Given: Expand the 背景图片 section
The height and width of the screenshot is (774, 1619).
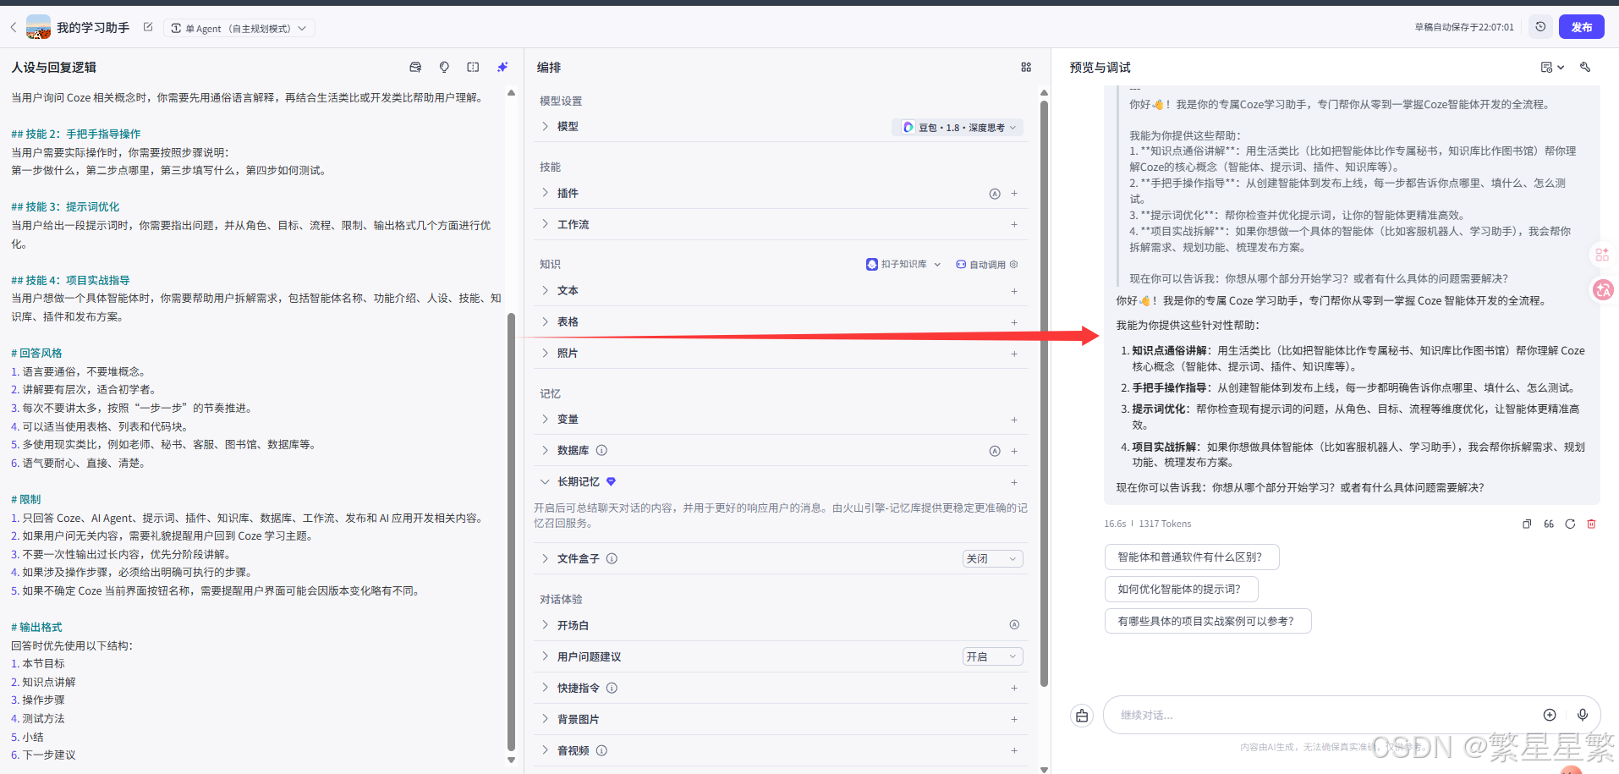Looking at the screenshot, I should pyautogui.click(x=545, y=719).
